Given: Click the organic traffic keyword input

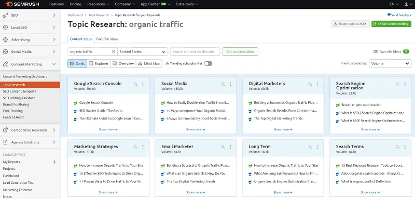Looking at the screenshot, I should click(90, 51).
